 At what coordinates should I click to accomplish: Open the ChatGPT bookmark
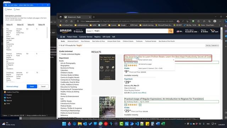pyautogui.click(x=103, y=25)
